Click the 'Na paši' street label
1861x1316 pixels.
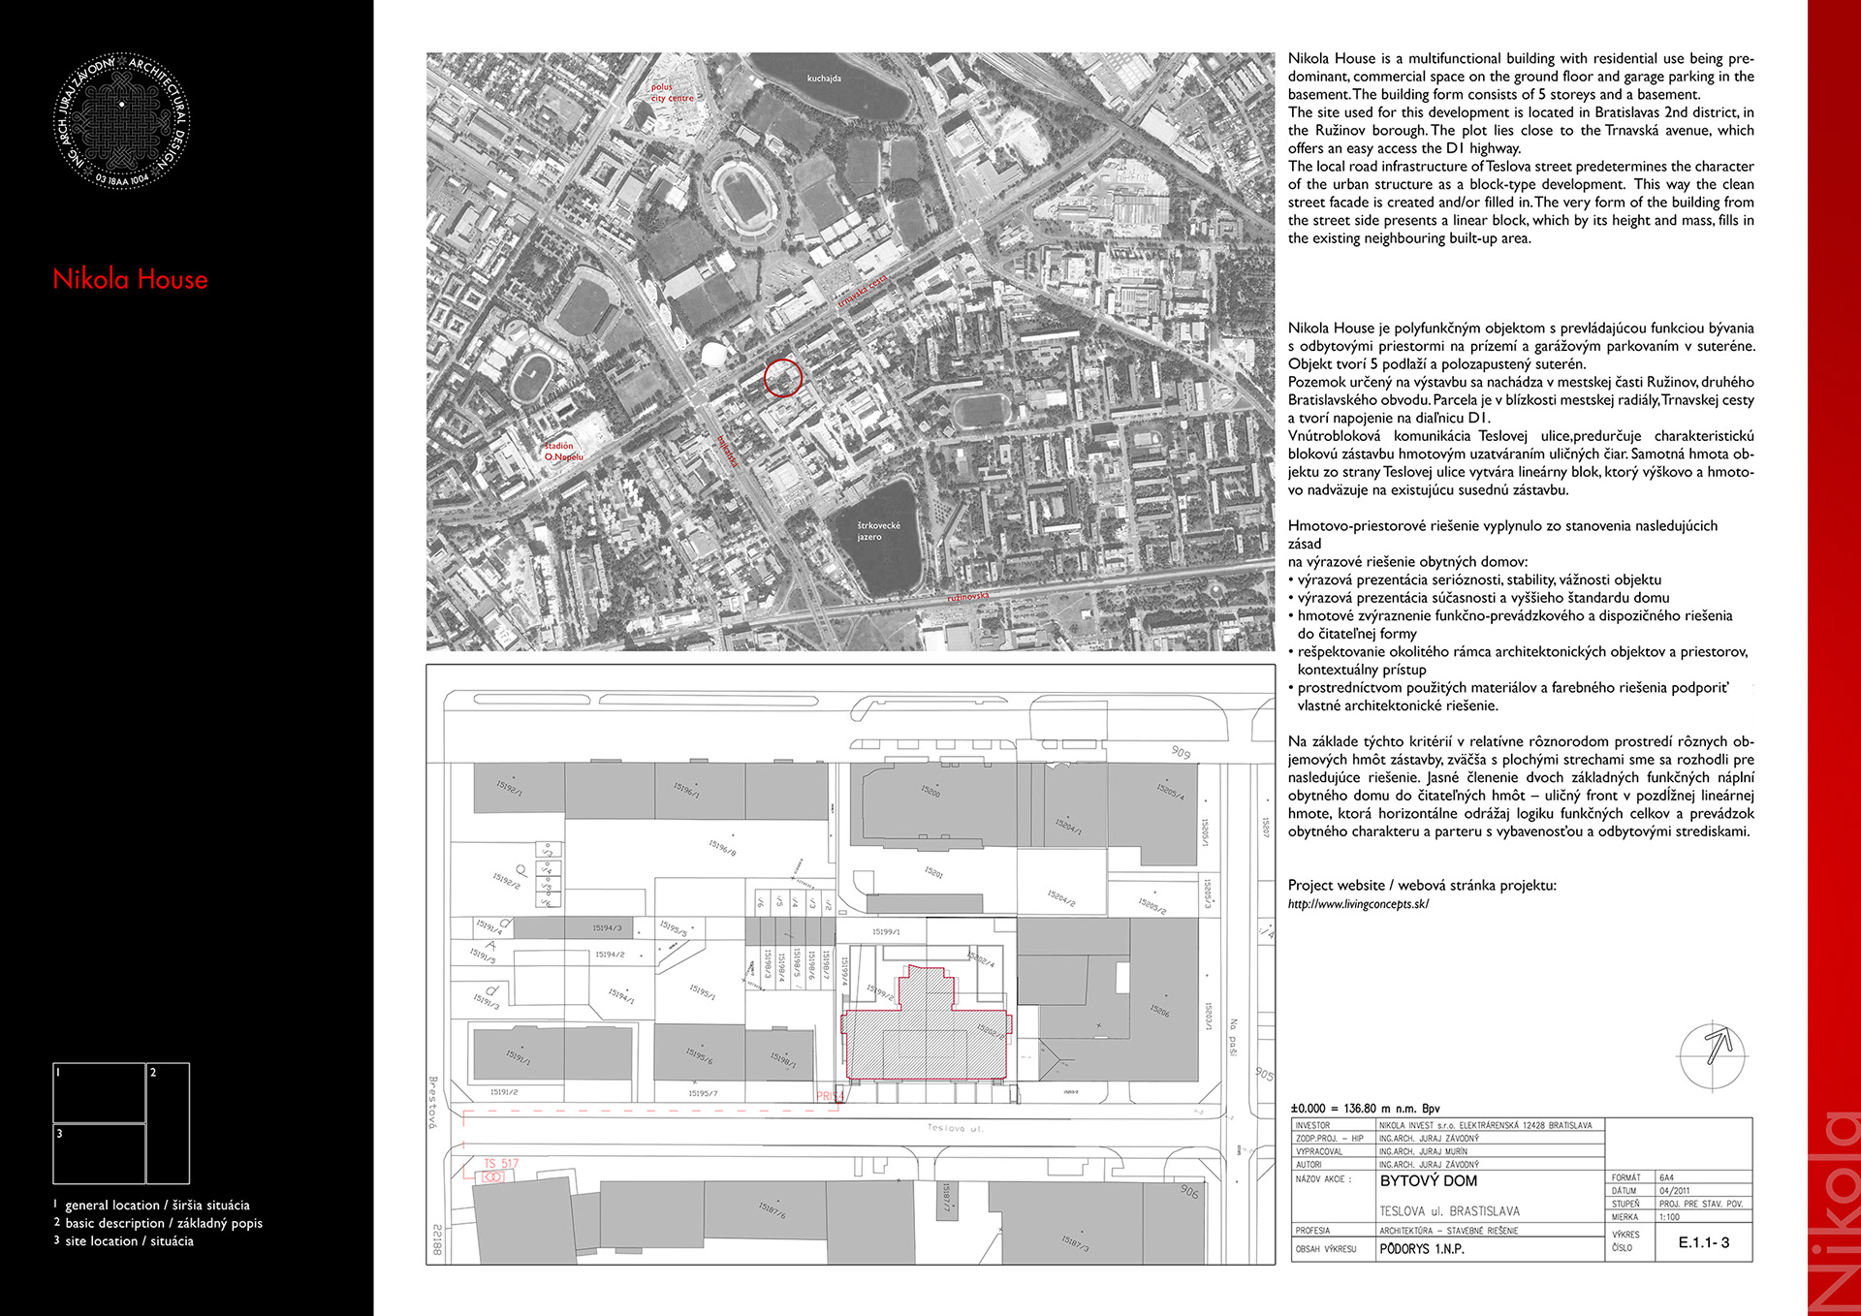tap(1234, 1037)
